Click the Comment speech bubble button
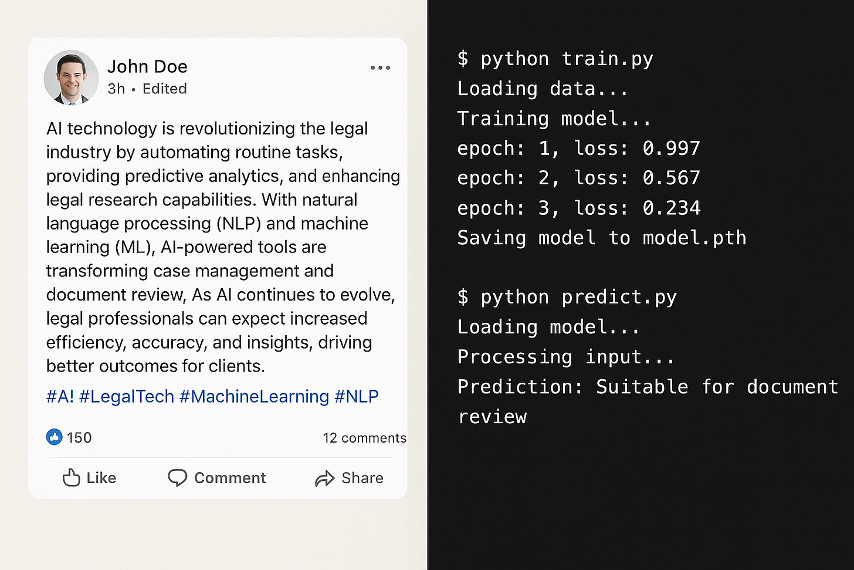 (x=217, y=478)
